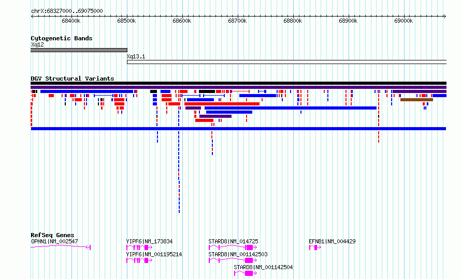Click the 68600k ruler label

(x=182, y=21)
